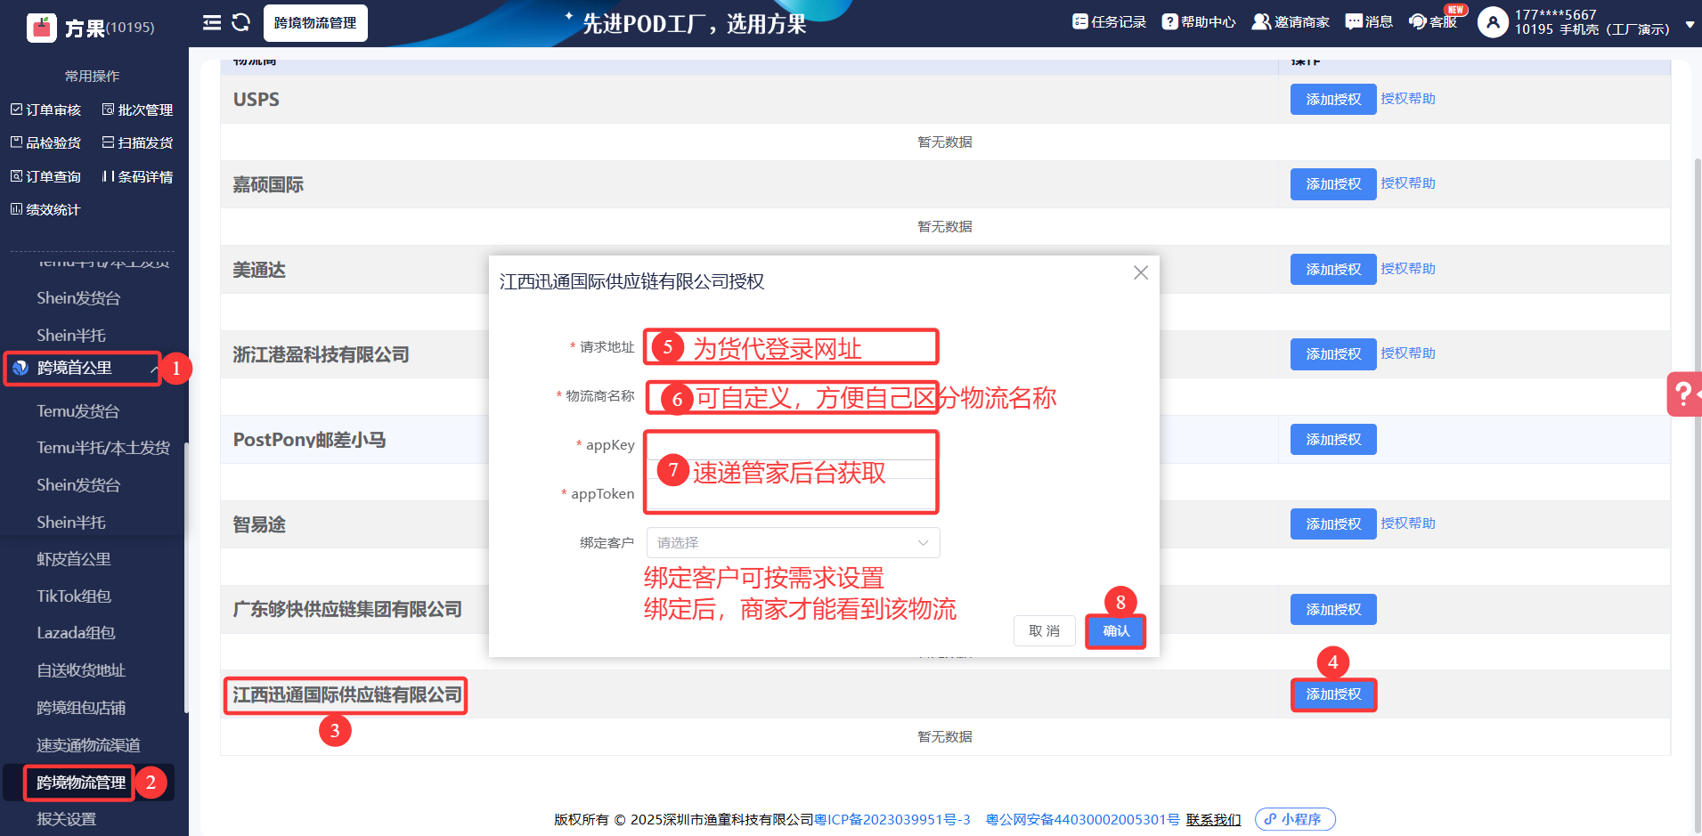Add authorization for 智易途
This screenshot has height=836, width=1702.
(x=1333, y=524)
